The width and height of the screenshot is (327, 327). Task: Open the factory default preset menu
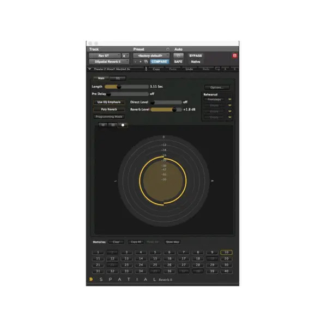point(151,56)
